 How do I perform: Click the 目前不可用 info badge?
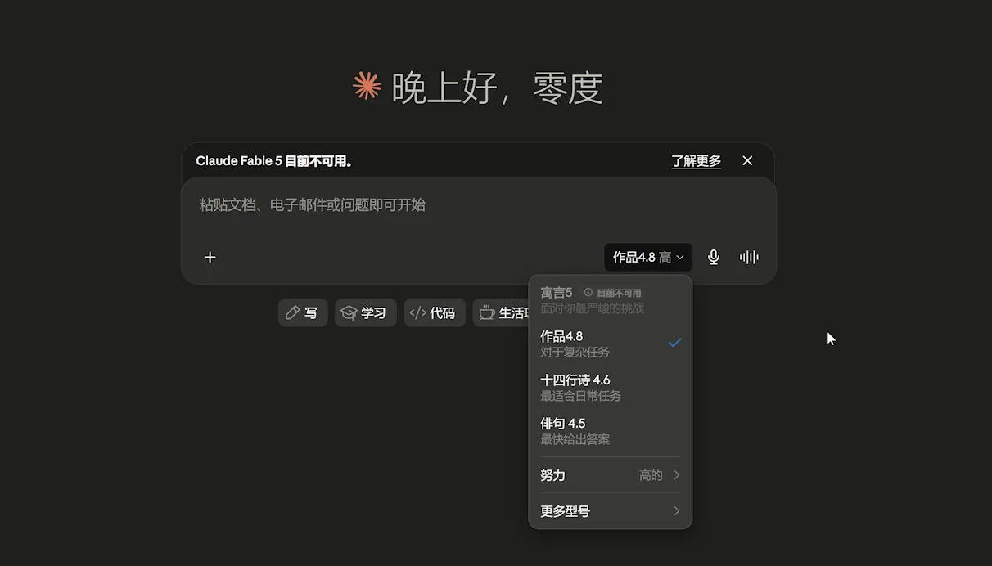[613, 293]
